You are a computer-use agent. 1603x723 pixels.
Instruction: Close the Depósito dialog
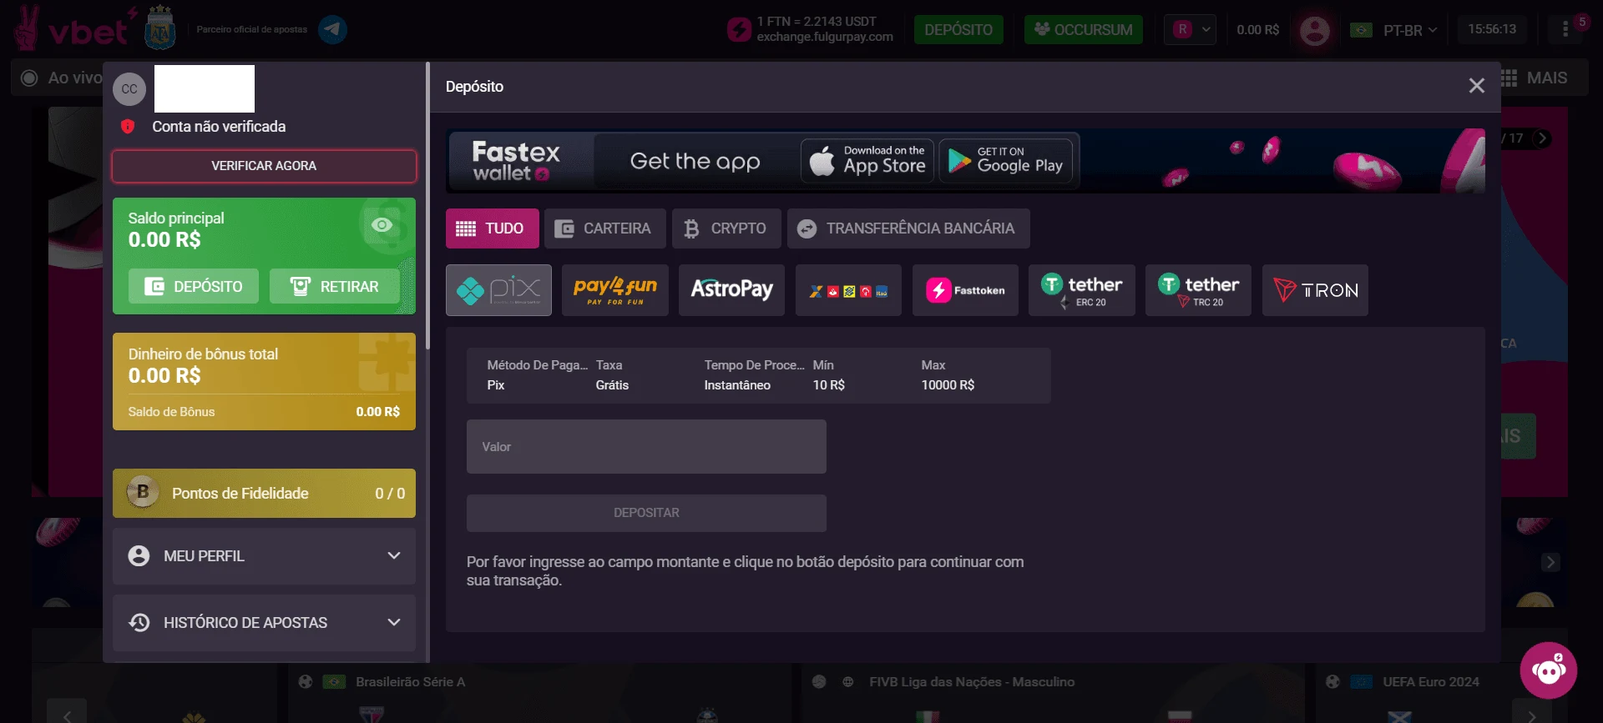pos(1477,86)
